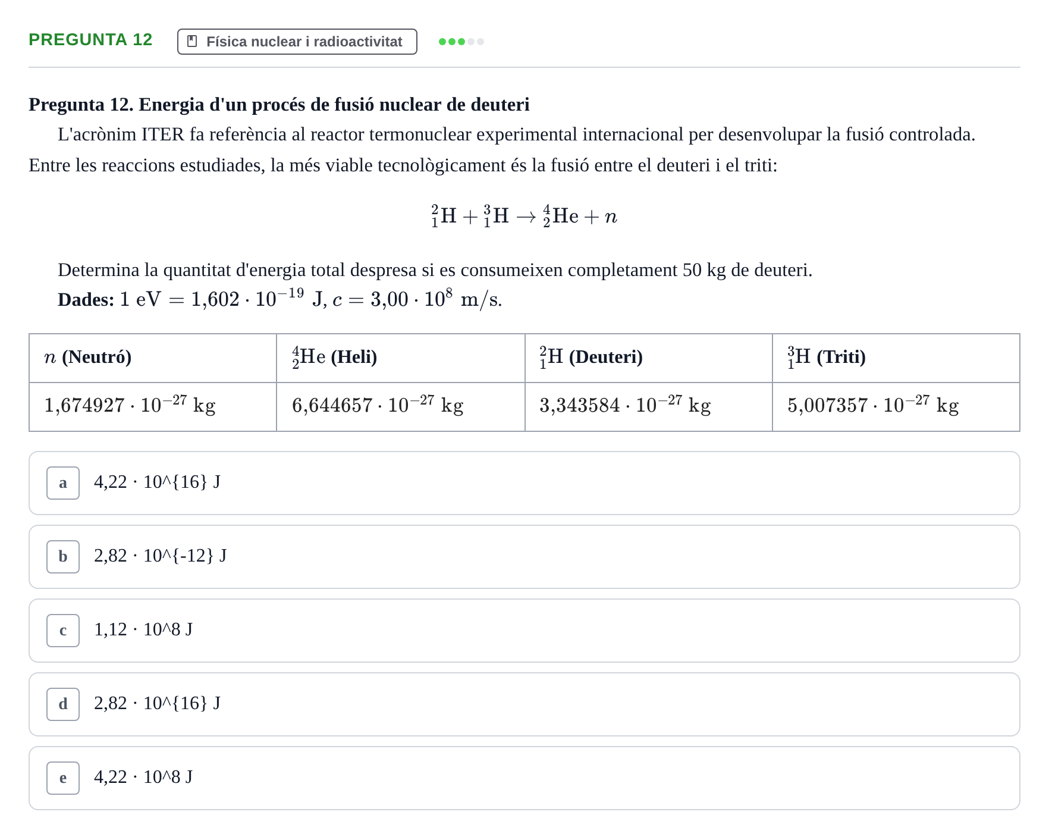Click the deuterium mass 3,343584 value
Image resolution: width=1049 pixels, height=840 pixels.
(625, 405)
